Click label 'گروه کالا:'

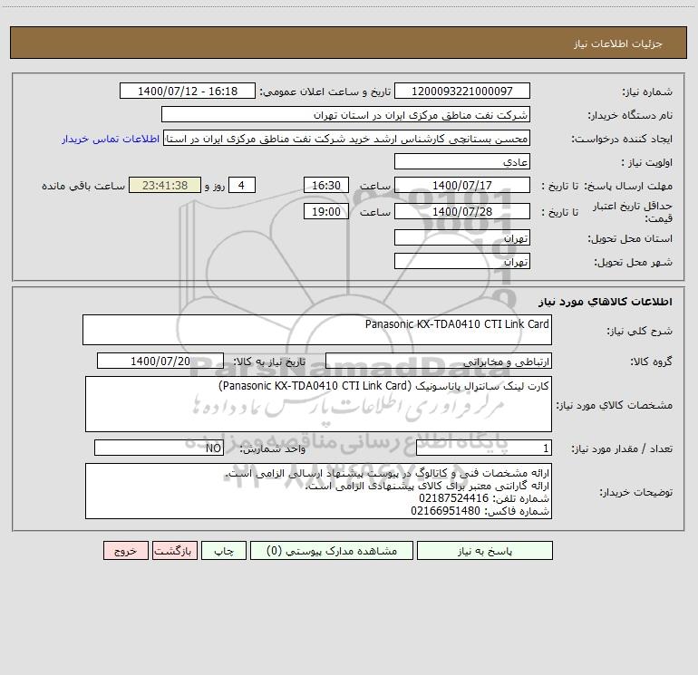[x=651, y=362]
